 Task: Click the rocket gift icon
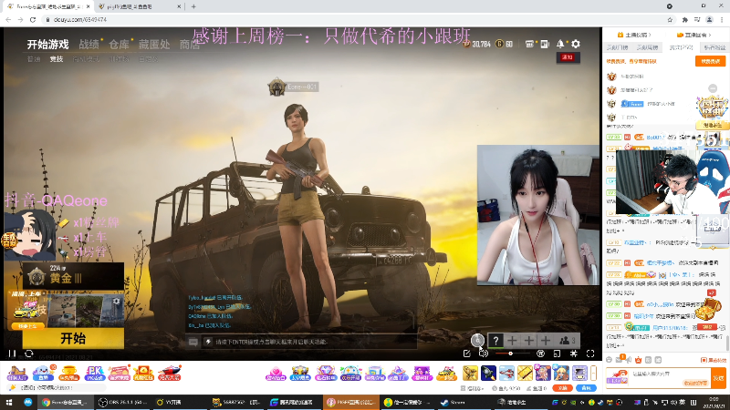coord(488,374)
